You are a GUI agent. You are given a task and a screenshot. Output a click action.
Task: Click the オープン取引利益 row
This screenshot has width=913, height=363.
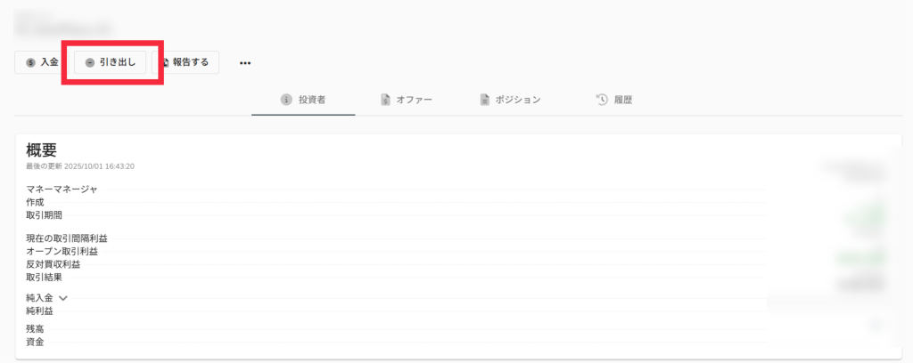tap(62, 252)
